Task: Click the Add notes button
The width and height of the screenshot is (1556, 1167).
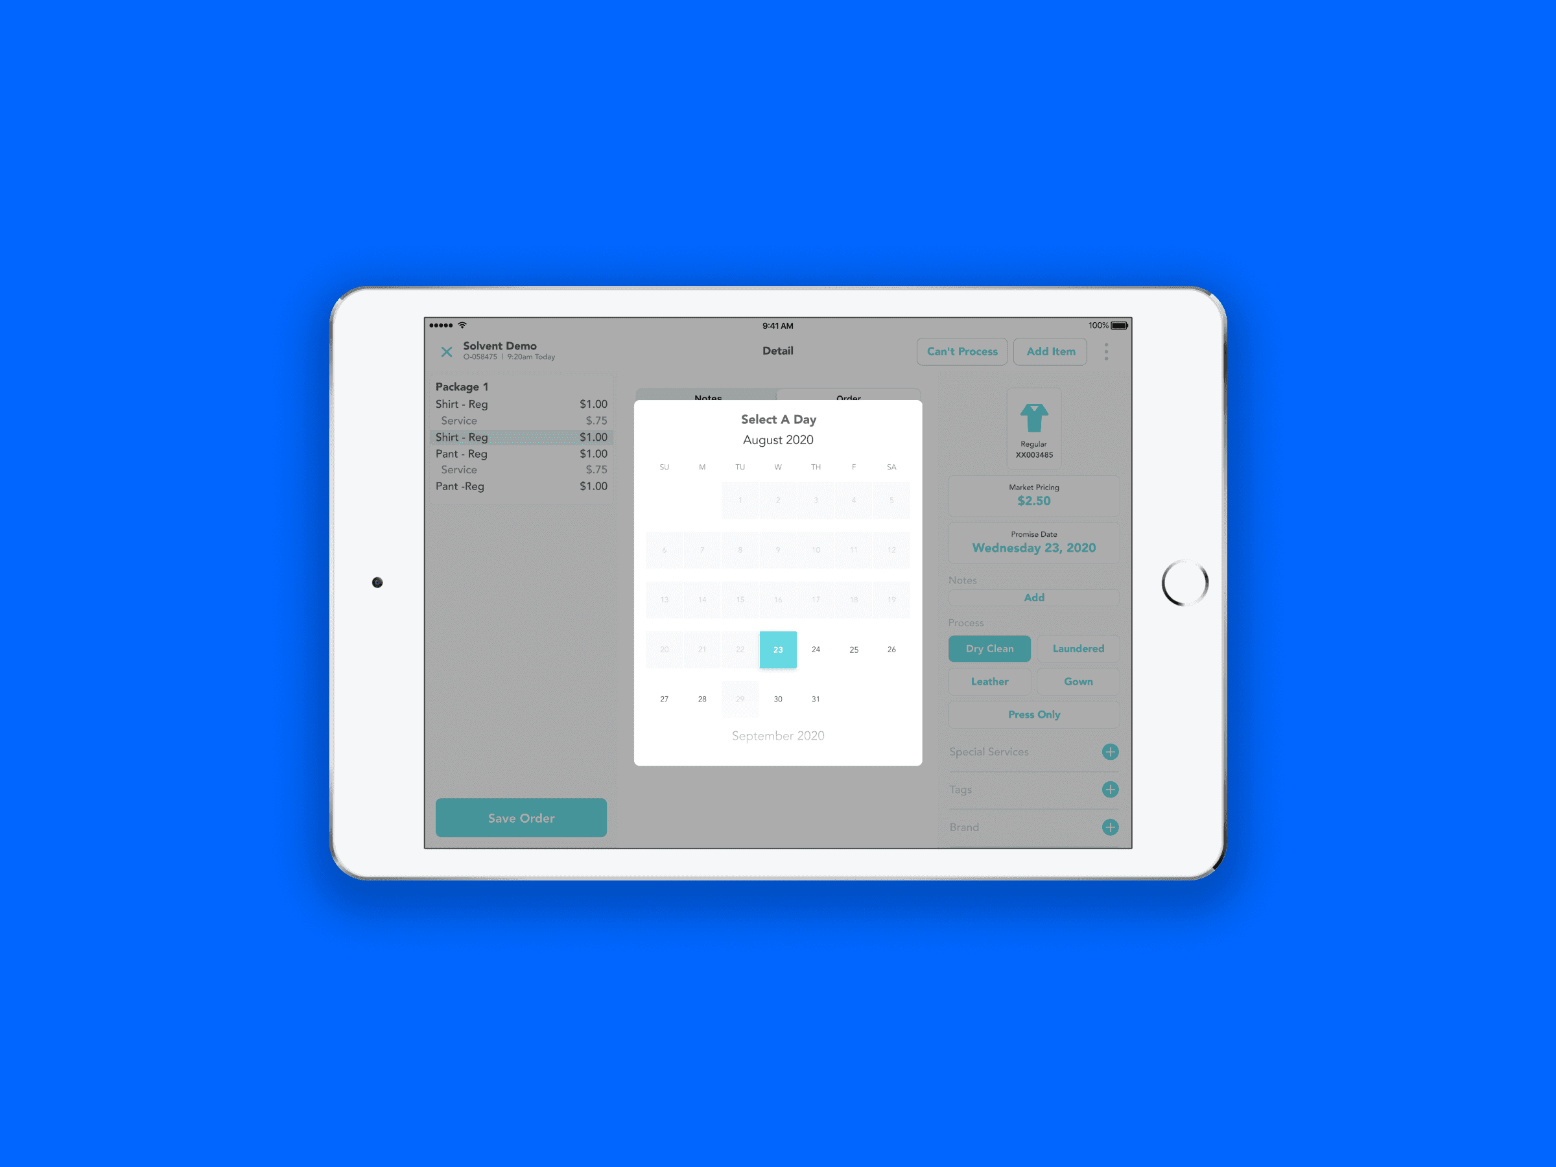Action: (x=1034, y=597)
